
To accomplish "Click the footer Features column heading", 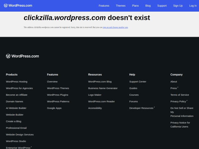I will (52, 74).
